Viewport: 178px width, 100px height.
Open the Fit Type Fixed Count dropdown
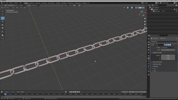168,48
